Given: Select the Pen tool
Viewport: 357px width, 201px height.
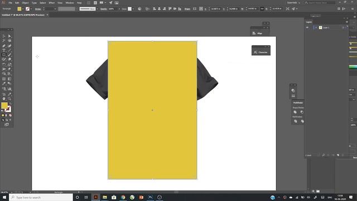Looking at the screenshot, I should point(4,46).
